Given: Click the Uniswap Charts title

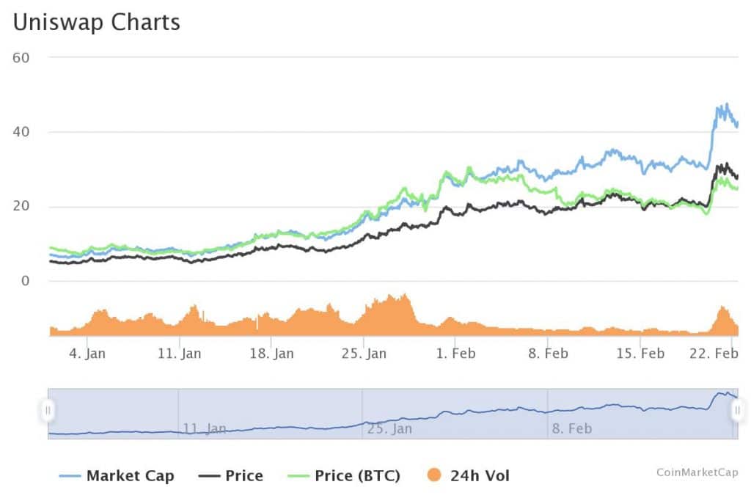Looking at the screenshot, I should pos(97,22).
